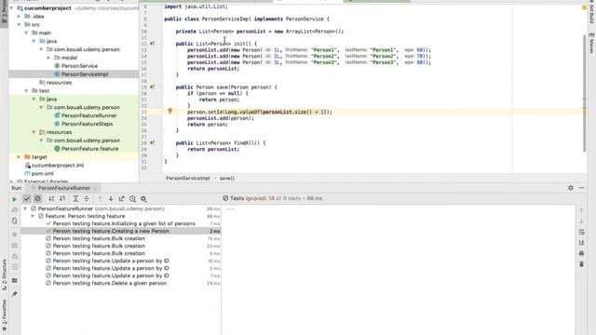Open Maven tool window tab
This screenshot has height=335, width=596.
592,43
